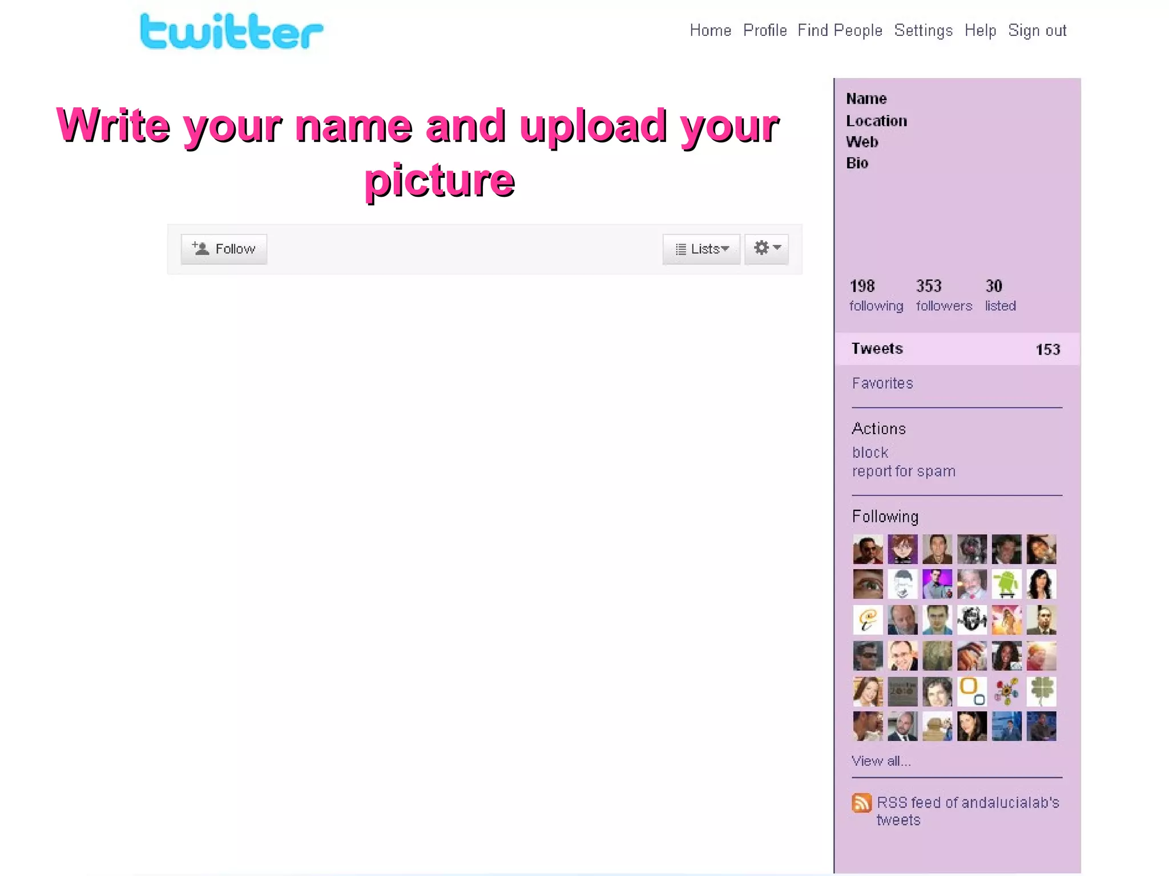Click the orange RSS feed icon
The height and width of the screenshot is (876, 1169).
[x=861, y=803]
